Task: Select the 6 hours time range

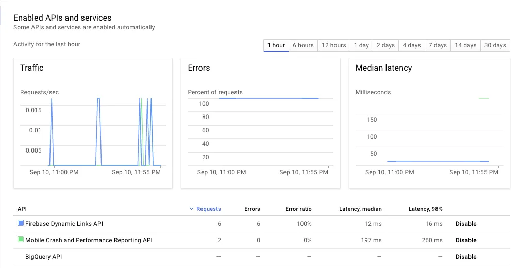Action: (x=303, y=45)
